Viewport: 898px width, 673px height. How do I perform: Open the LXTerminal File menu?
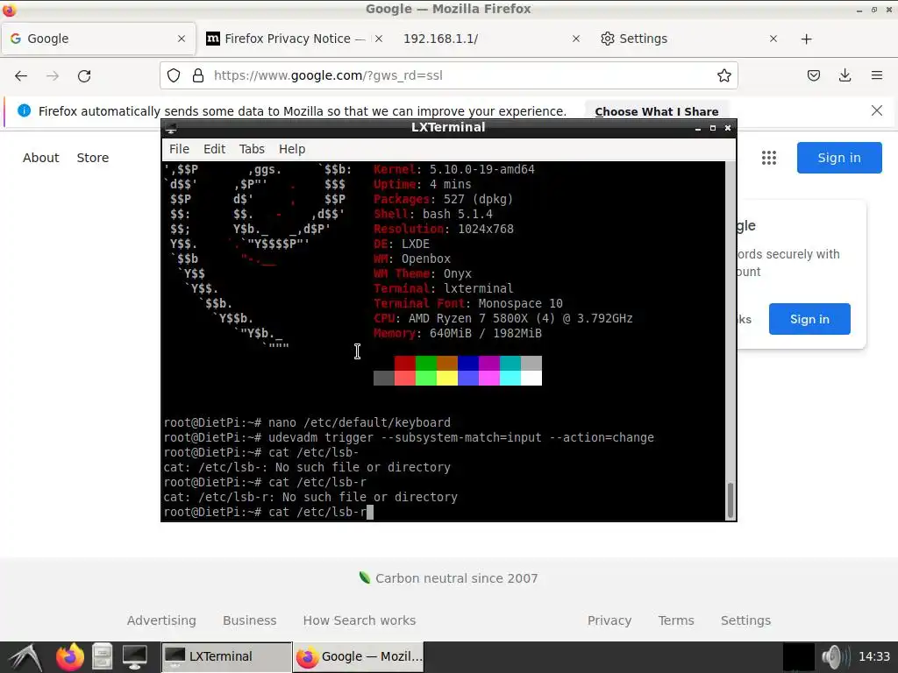pos(179,149)
